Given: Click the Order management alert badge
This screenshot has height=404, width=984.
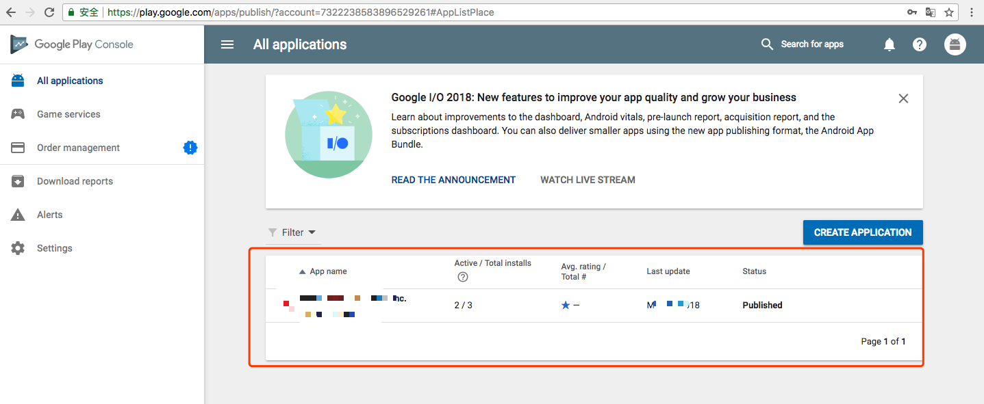Looking at the screenshot, I should (190, 148).
